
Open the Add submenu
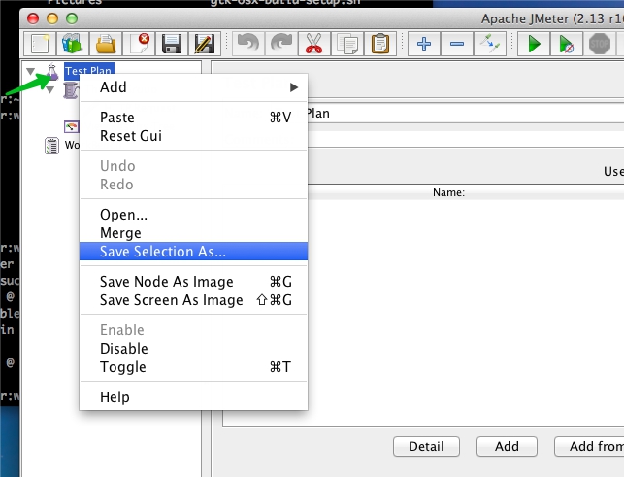[193, 87]
